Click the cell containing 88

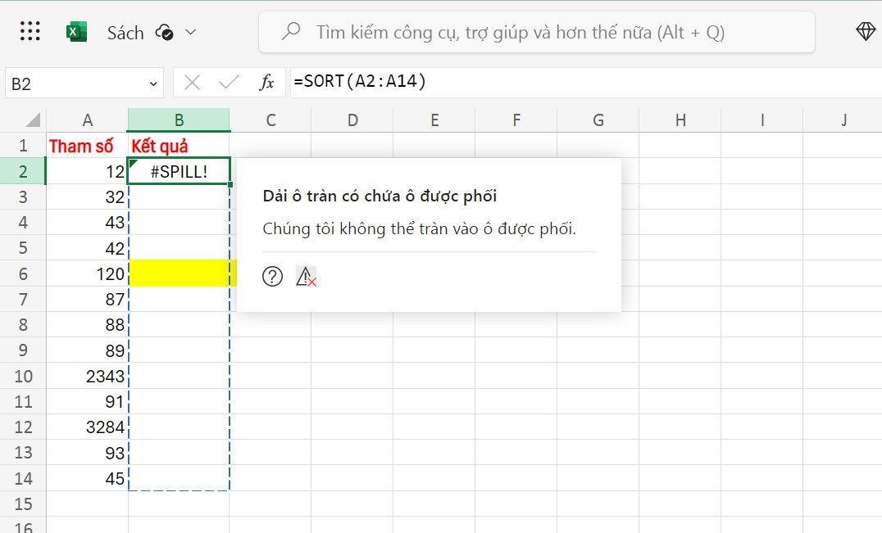coord(87,324)
